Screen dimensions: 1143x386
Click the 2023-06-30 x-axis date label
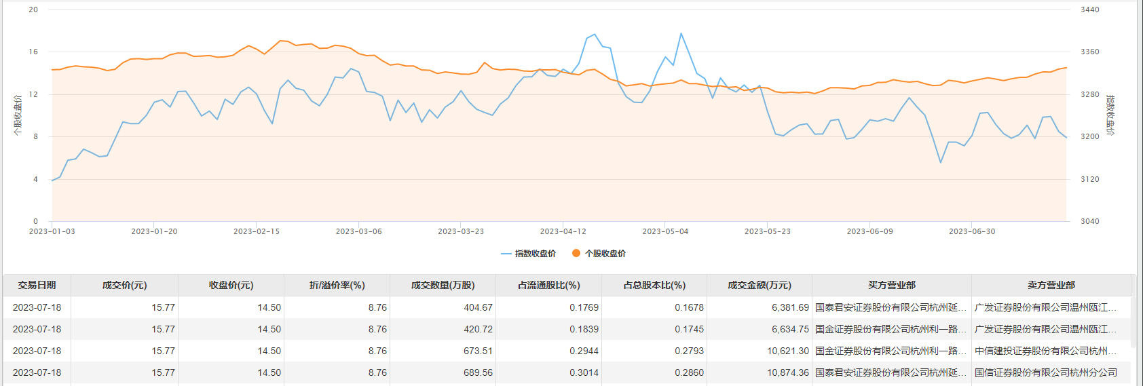click(x=972, y=231)
